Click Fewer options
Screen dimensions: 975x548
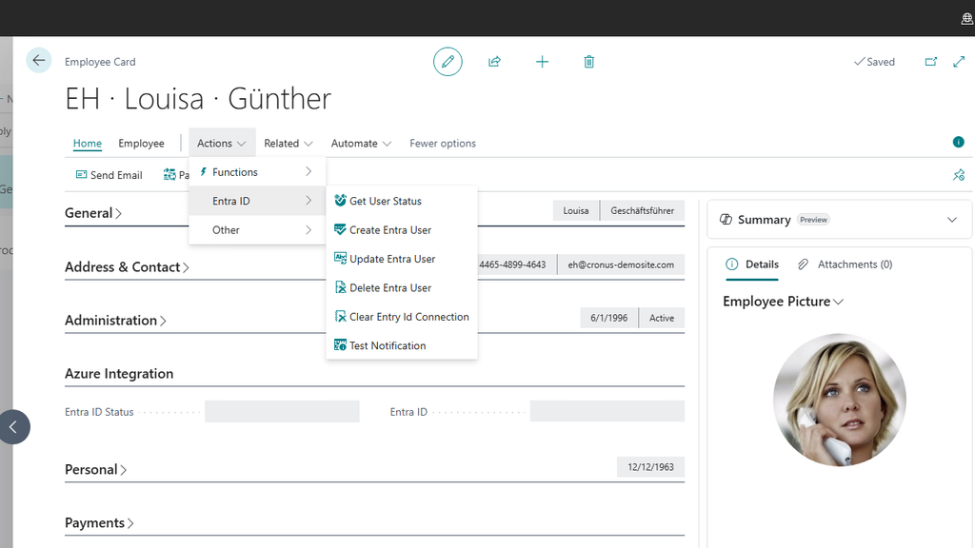[x=443, y=143]
